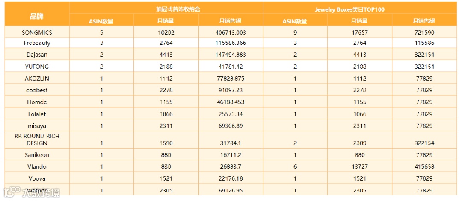Click Frebeauty sales amount 115586.366
The height and width of the screenshot is (201, 462).
(231, 43)
